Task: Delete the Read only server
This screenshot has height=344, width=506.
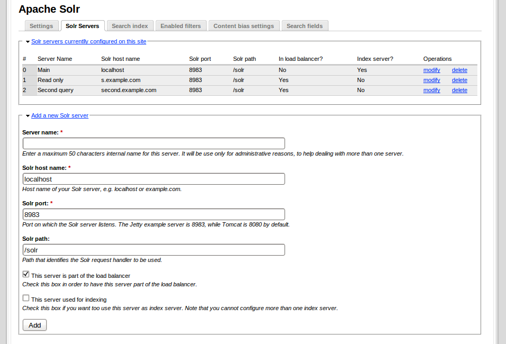Action: [459, 80]
